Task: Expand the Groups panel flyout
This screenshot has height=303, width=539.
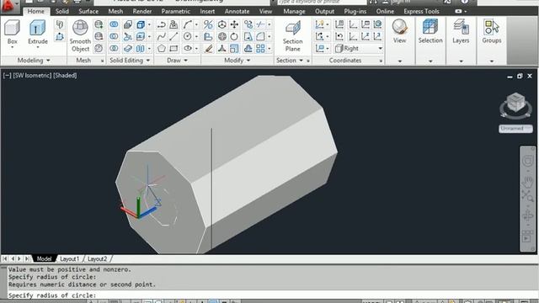Action: (x=492, y=61)
